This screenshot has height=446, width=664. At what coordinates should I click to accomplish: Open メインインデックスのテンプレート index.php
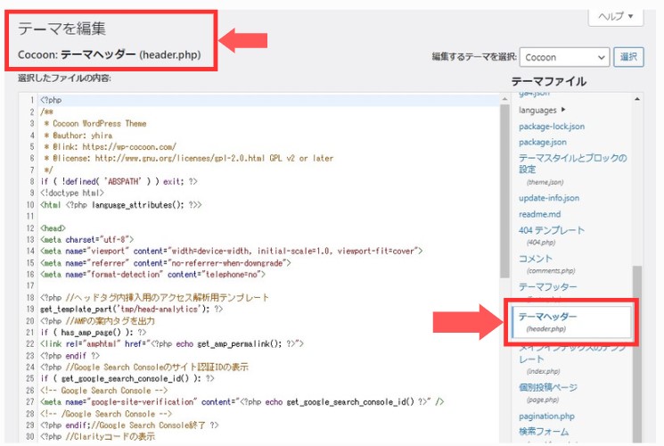(x=572, y=359)
